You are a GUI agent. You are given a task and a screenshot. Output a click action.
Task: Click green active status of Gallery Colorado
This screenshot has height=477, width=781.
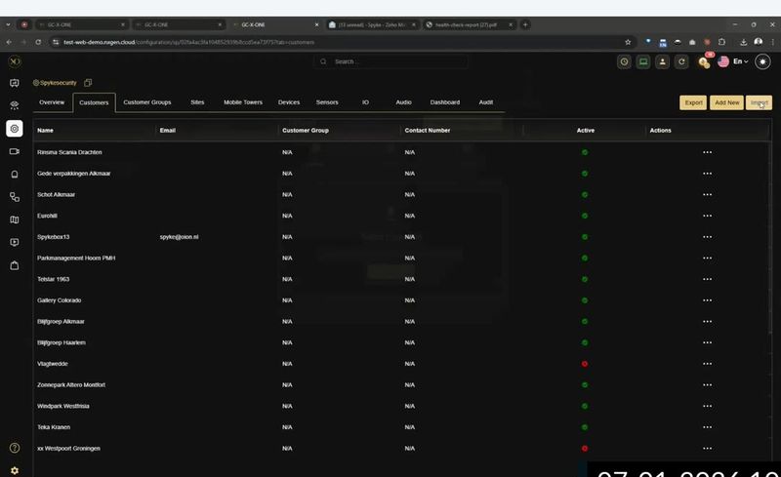tap(585, 300)
